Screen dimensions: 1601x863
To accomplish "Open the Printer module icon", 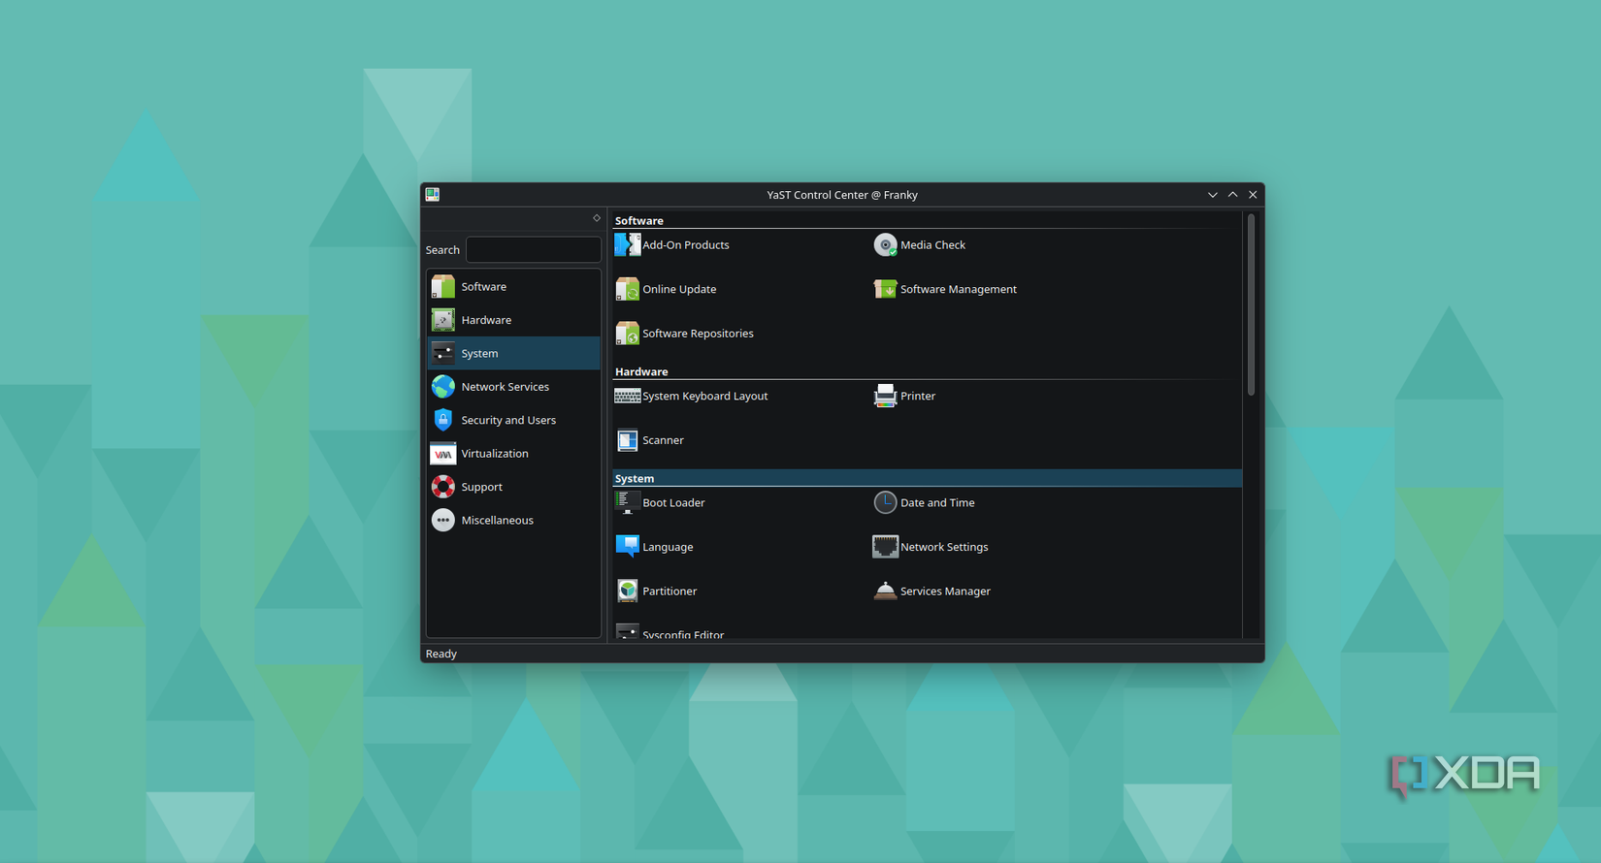I will point(885,396).
